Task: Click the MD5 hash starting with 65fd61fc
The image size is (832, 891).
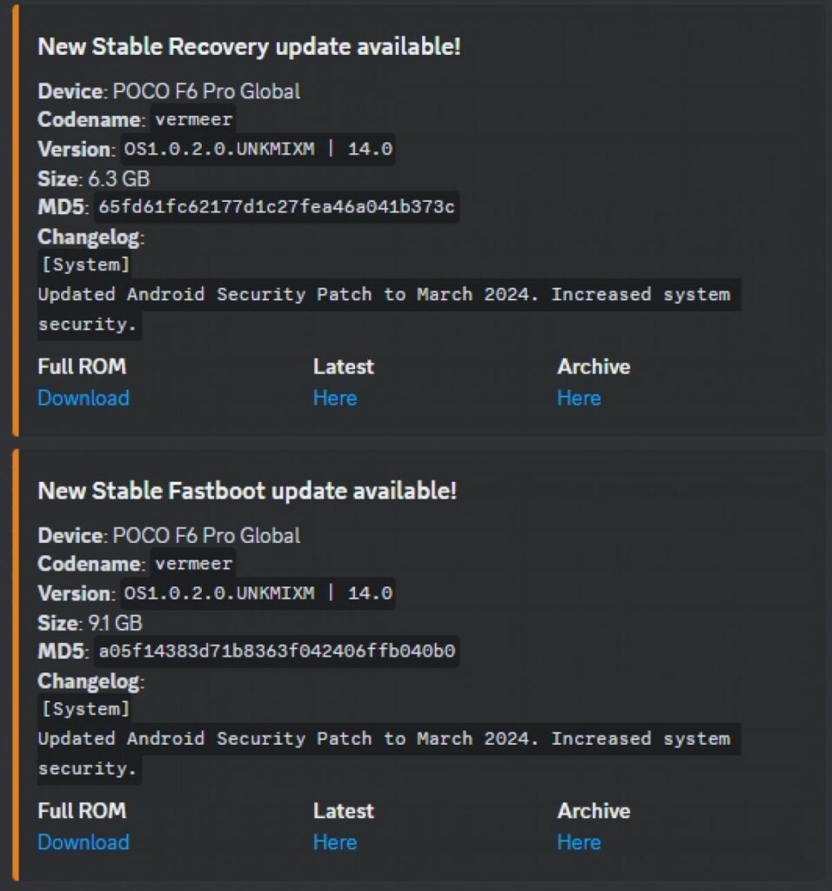Action: point(276,207)
